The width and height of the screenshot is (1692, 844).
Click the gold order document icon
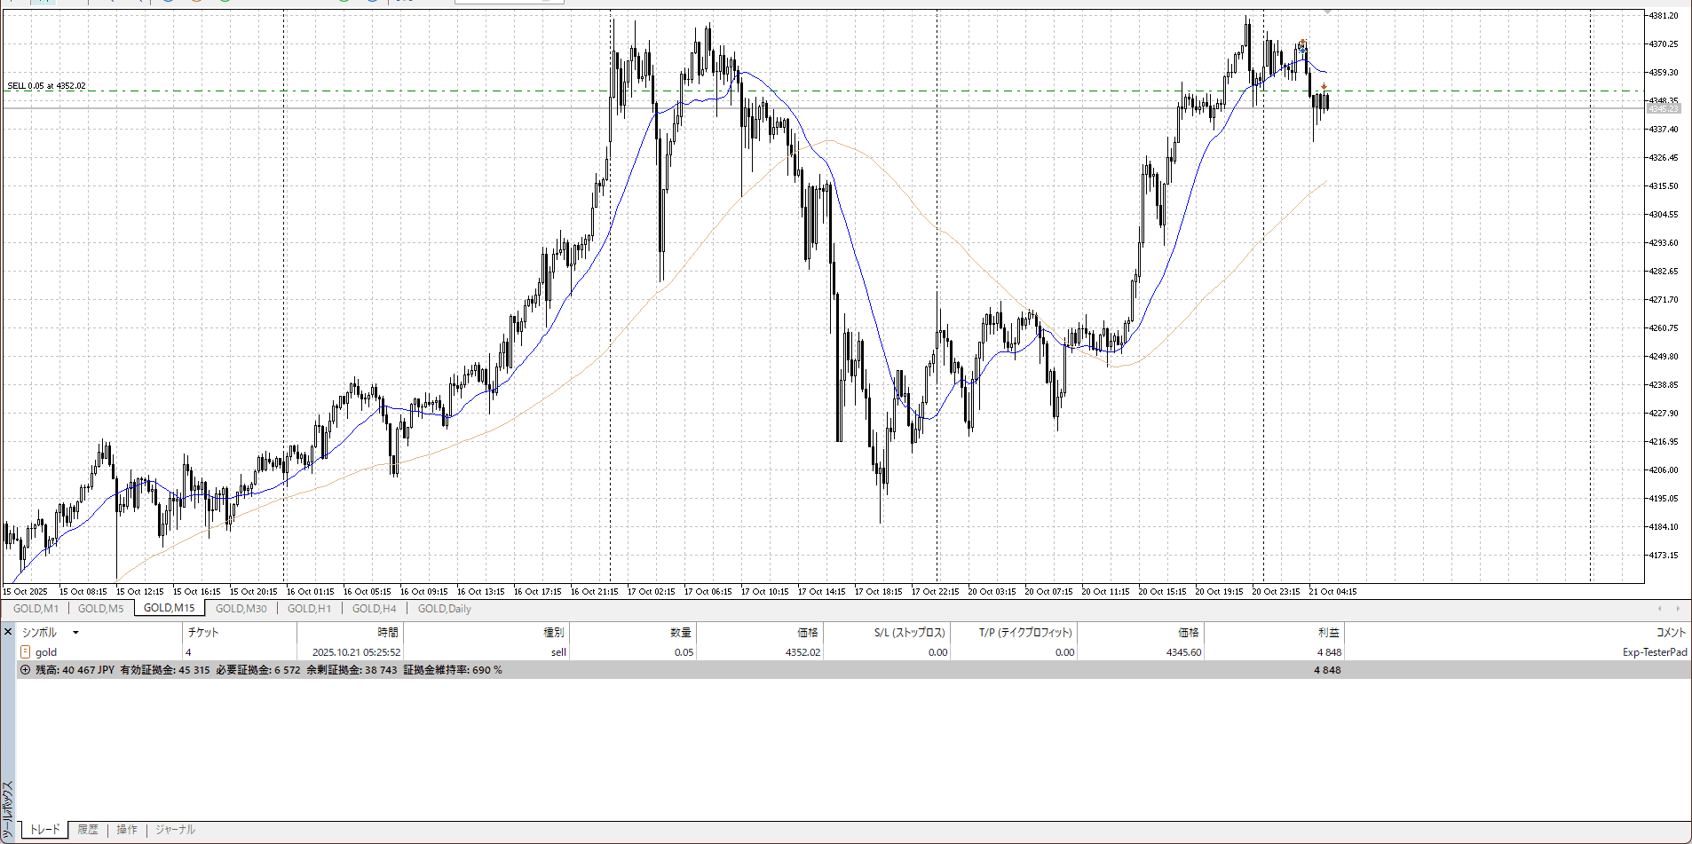(x=25, y=651)
